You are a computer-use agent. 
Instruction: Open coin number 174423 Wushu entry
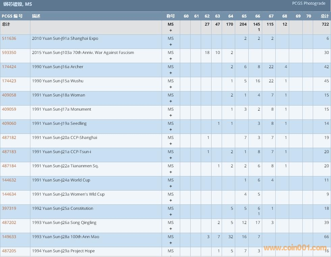9,81
